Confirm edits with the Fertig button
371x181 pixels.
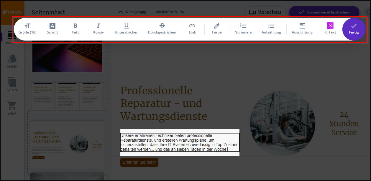(x=354, y=29)
